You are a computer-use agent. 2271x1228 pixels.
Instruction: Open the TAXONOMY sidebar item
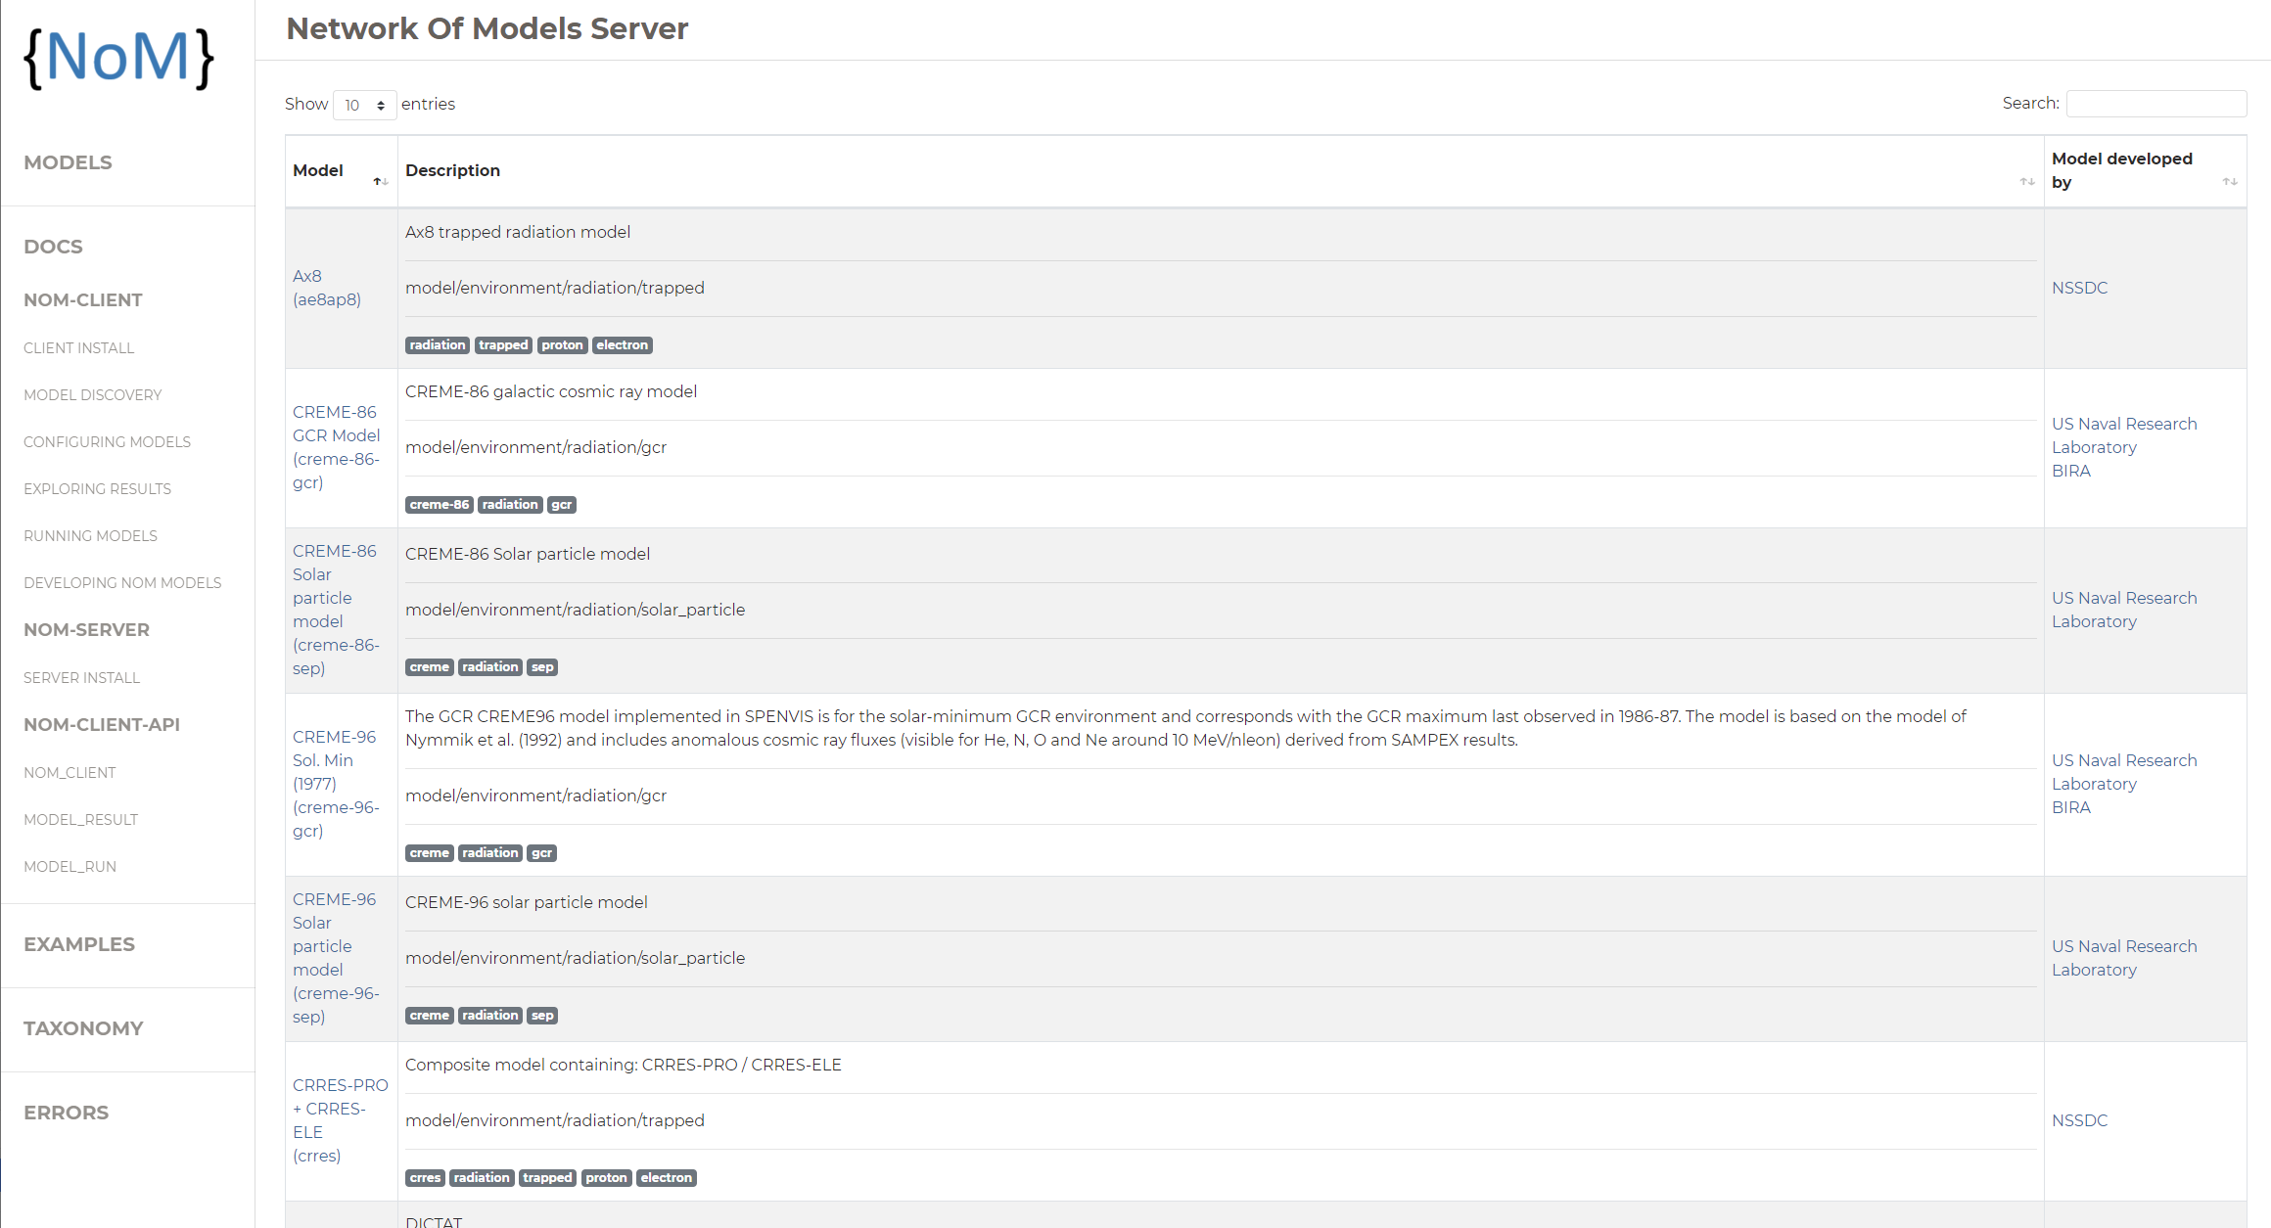click(x=83, y=1028)
